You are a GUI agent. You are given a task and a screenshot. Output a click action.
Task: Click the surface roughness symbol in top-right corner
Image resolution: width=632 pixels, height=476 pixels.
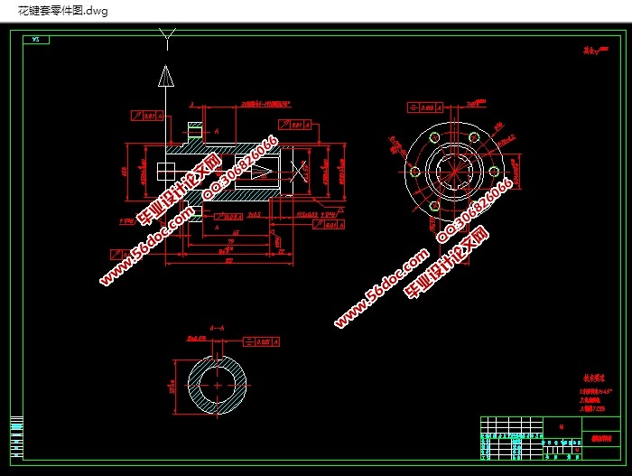(591, 52)
